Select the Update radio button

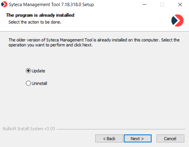(x=28, y=71)
